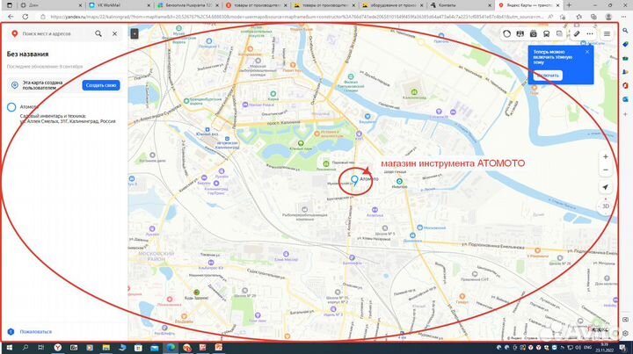Add page to favorites with the star icon
Screen dimensions: 633x354
pos(563,17)
